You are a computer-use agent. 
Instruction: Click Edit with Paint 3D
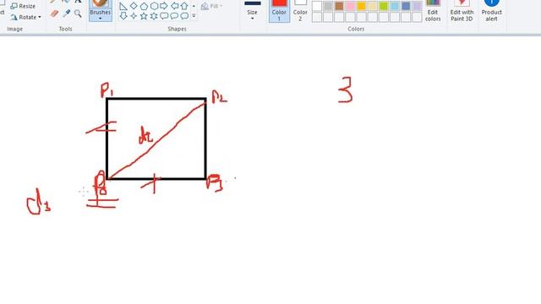point(462,11)
